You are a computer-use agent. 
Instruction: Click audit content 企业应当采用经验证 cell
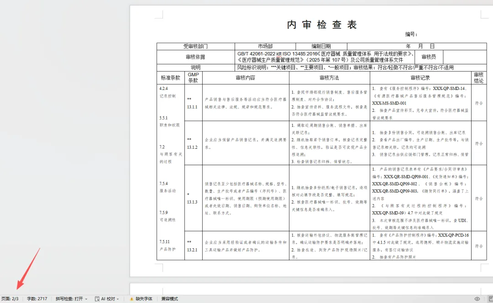coord(246,246)
